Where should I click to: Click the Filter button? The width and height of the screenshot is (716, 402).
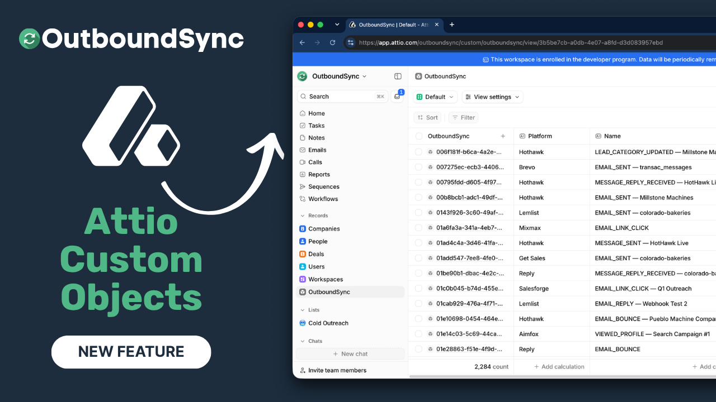pyautogui.click(x=464, y=118)
